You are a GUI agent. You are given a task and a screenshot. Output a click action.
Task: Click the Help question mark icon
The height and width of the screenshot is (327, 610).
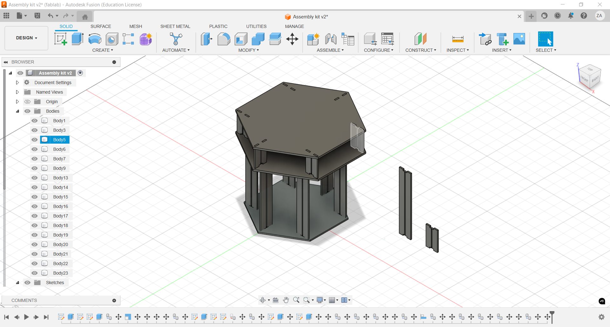tap(584, 16)
